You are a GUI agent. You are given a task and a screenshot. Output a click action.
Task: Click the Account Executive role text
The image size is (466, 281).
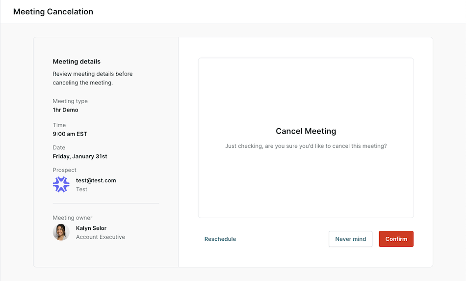coord(101,237)
